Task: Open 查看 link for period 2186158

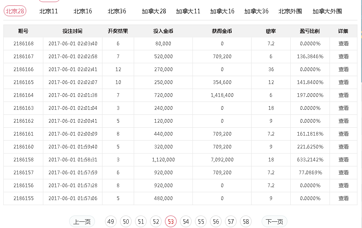Action: (343, 160)
